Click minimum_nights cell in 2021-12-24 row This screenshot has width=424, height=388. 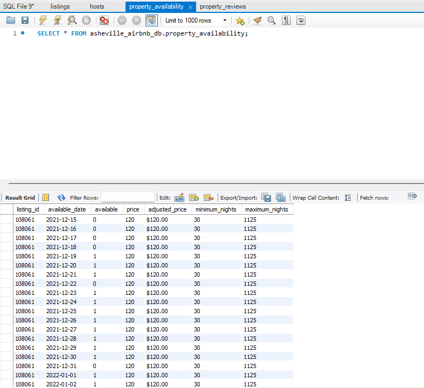[x=217, y=302]
